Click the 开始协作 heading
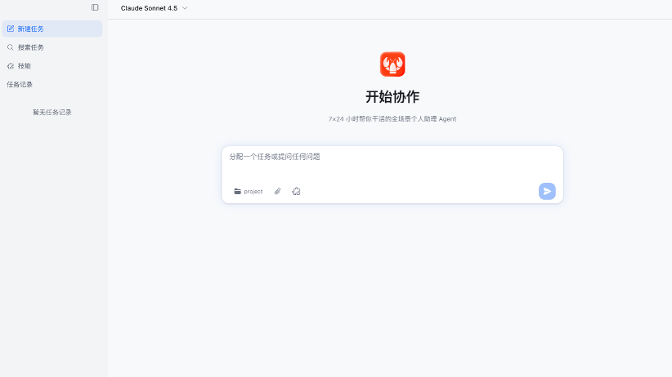 392,96
